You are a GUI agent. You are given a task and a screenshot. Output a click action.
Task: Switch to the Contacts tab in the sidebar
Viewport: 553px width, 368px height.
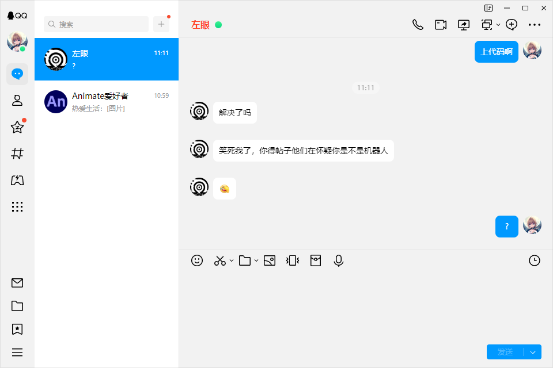tap(17, 101)
